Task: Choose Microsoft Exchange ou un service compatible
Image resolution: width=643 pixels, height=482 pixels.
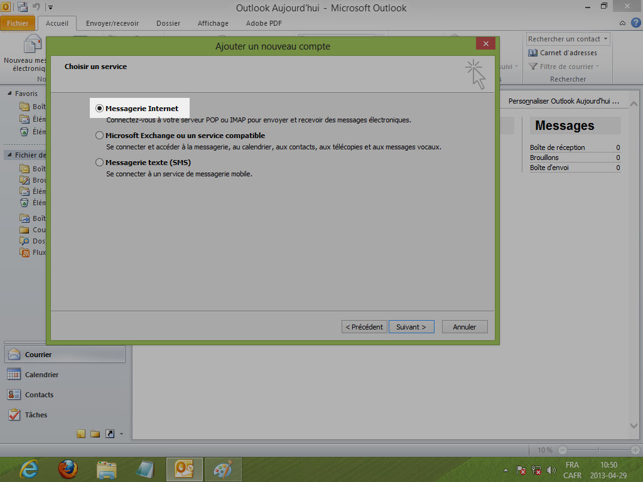Action: pyautogui.click(x=99, y=136)
